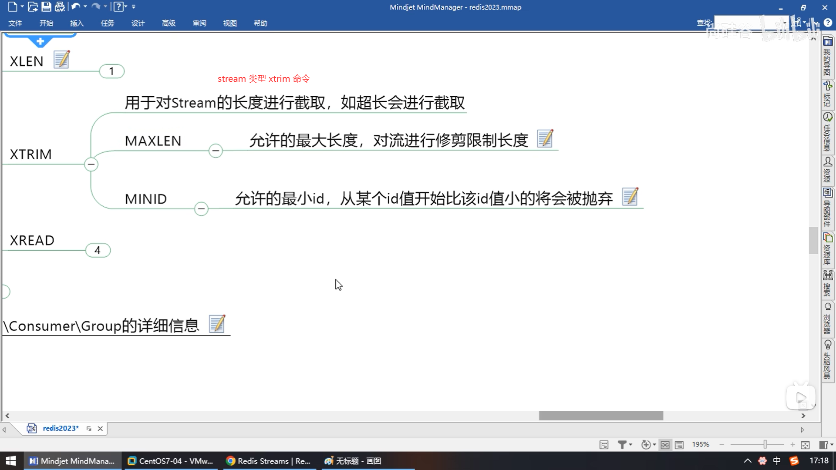Image resolution: width=836 pixels, height=470 pixels.
Task: Click the filter funnel icon in status bar
Action: [622, 444]
